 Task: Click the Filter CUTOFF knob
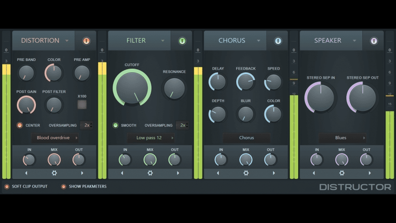pyautogui.click(x=132, y=88)
